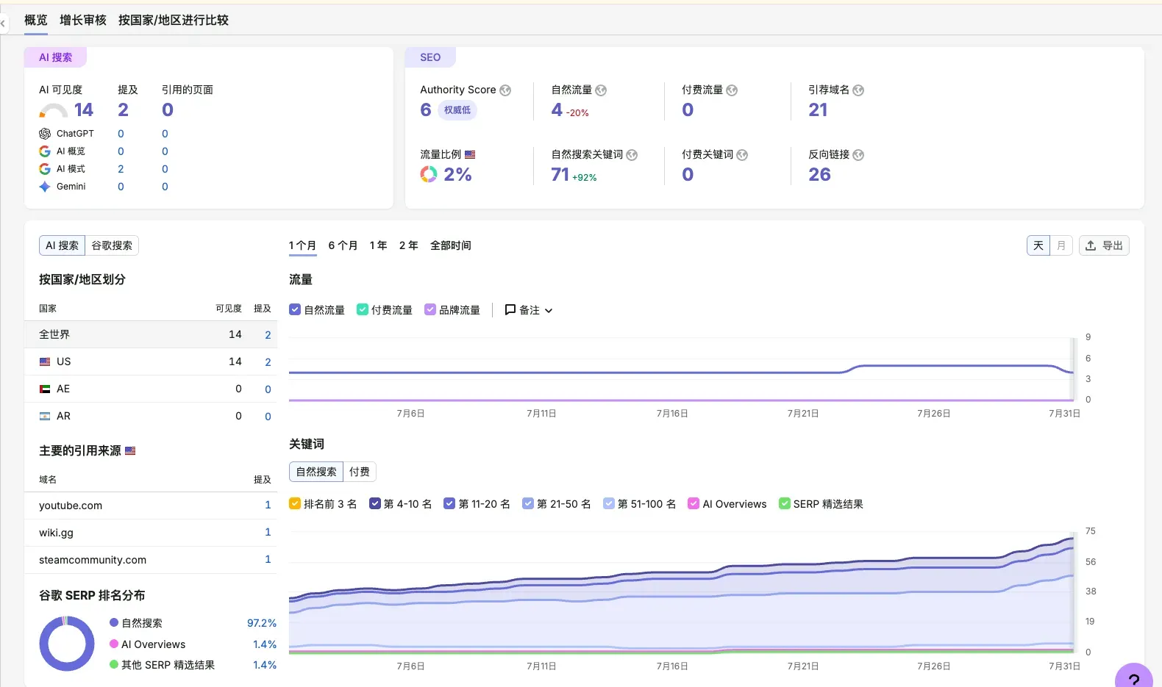
Task: Click the AI visibility gauge icon
Action: pos(53,111)
